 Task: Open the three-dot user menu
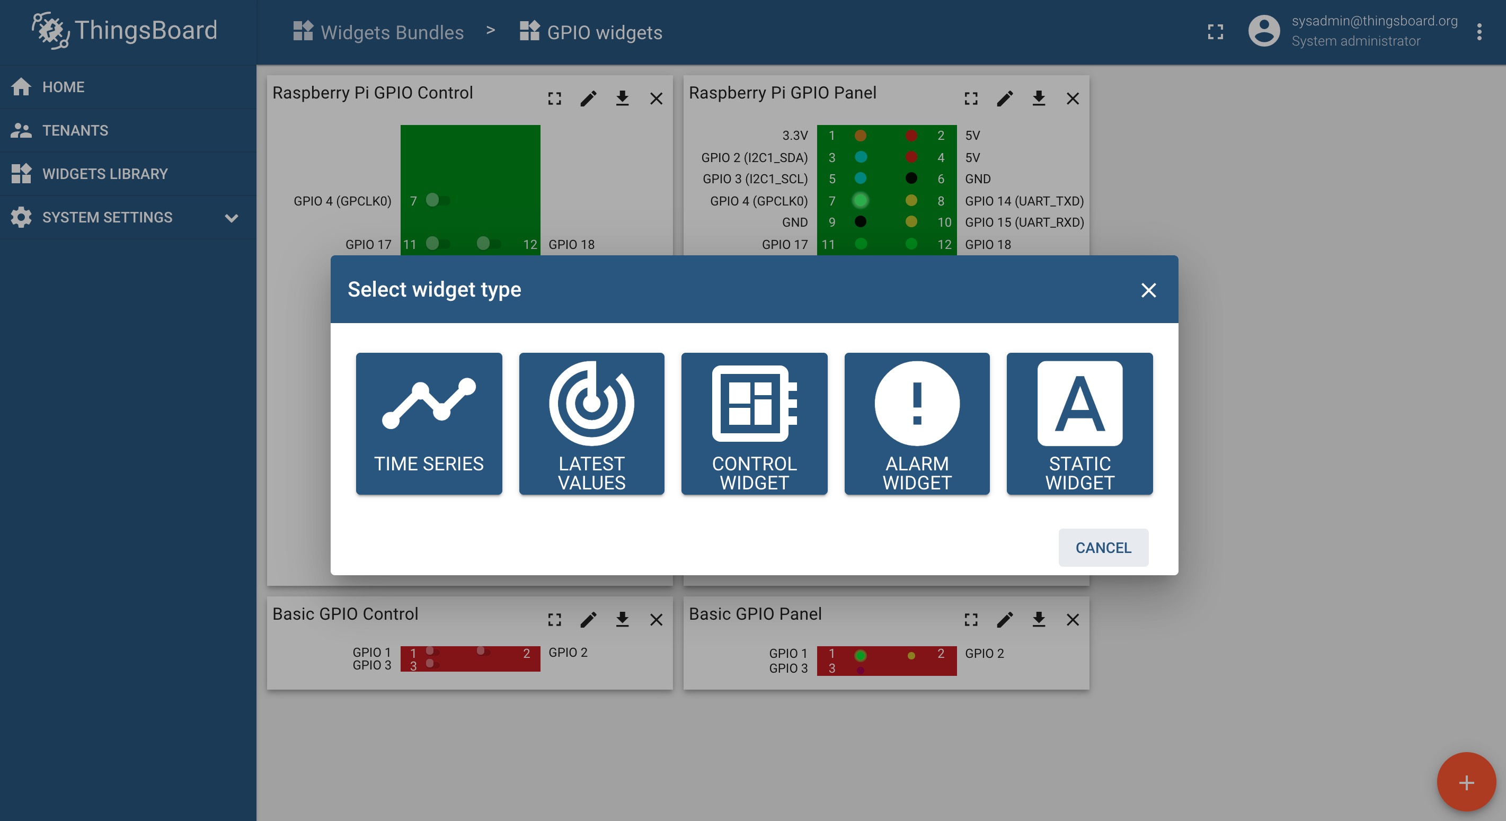coord(1479,32)
